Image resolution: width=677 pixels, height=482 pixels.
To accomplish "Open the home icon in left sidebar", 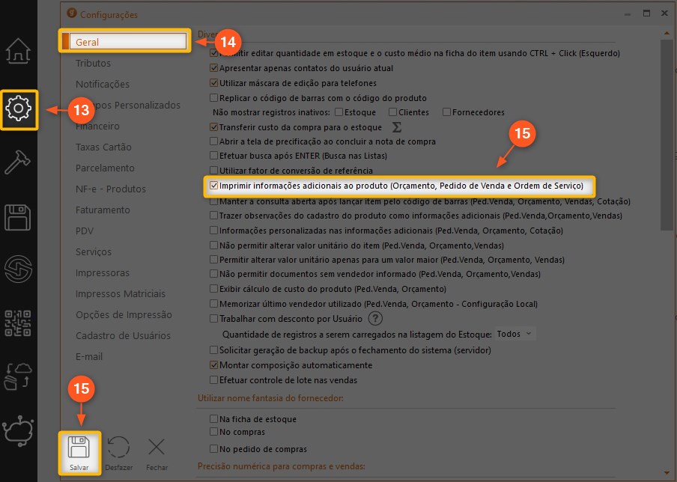I will pos(18,52).
